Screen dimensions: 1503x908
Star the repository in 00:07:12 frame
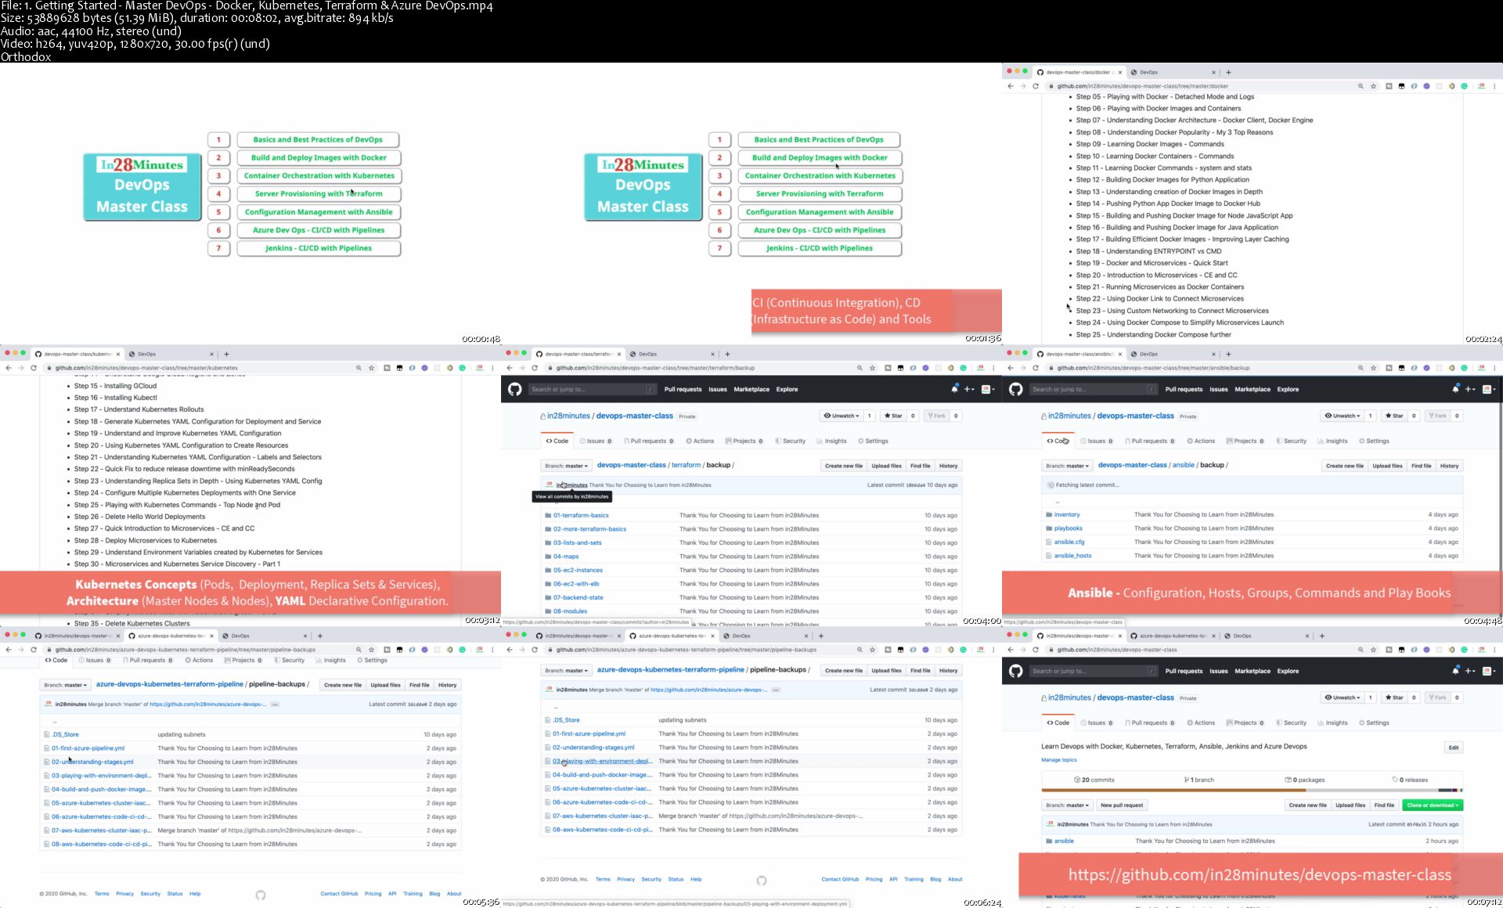[1393, 697]
